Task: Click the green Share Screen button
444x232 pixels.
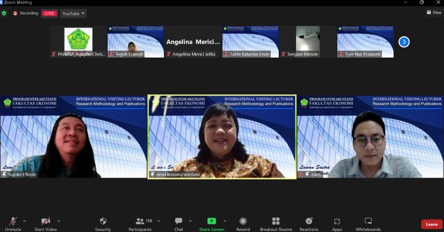Action: point(211,224)
